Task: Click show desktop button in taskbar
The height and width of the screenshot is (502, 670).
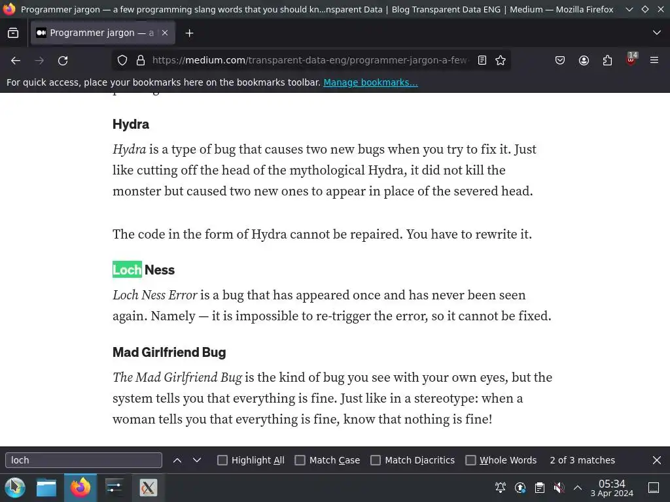Action: 654,488
